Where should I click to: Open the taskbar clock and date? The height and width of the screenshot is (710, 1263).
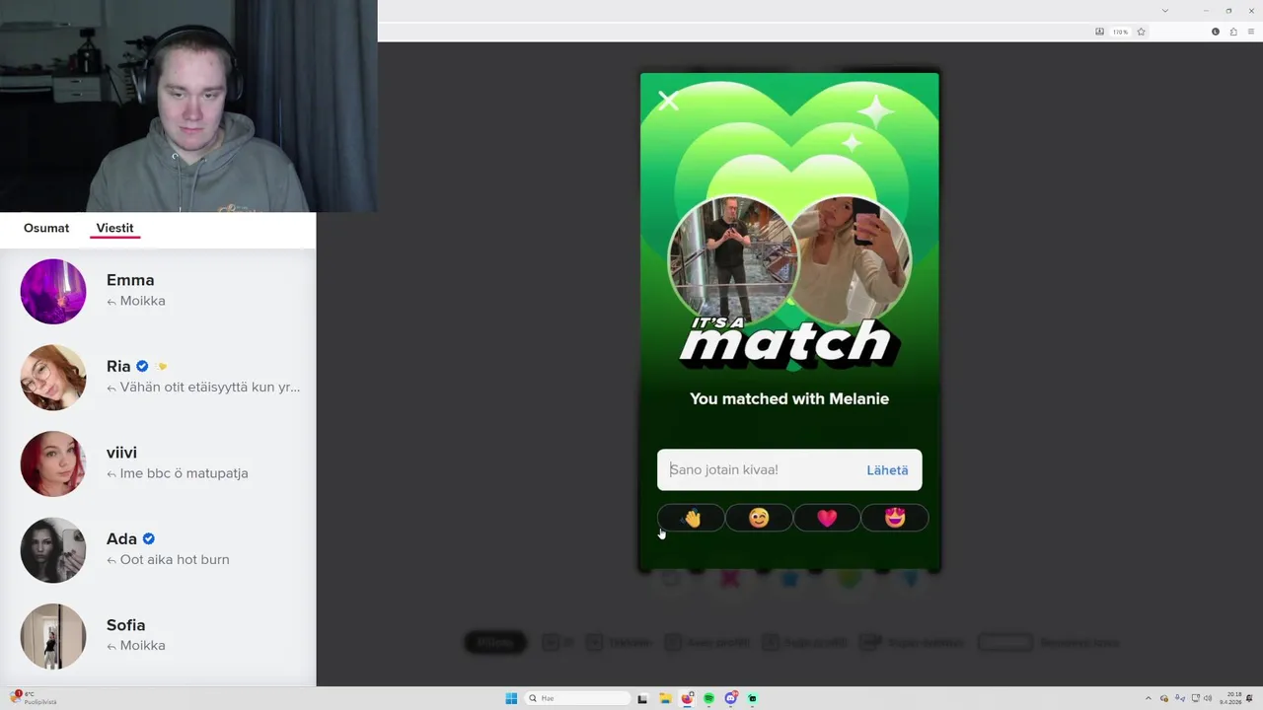pos(1232,698)
